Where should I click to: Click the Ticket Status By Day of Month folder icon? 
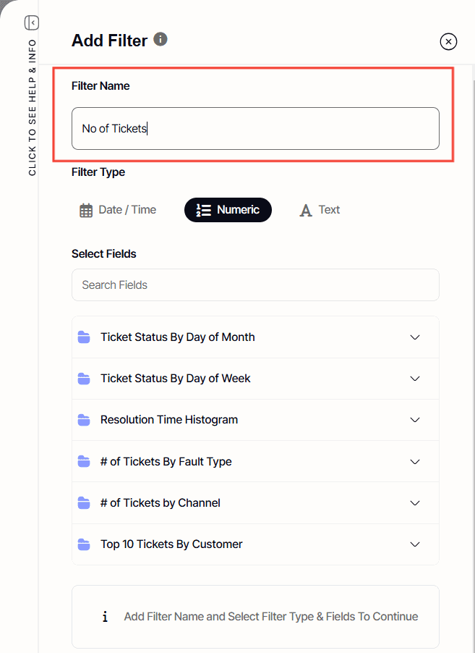pos(84,337)
